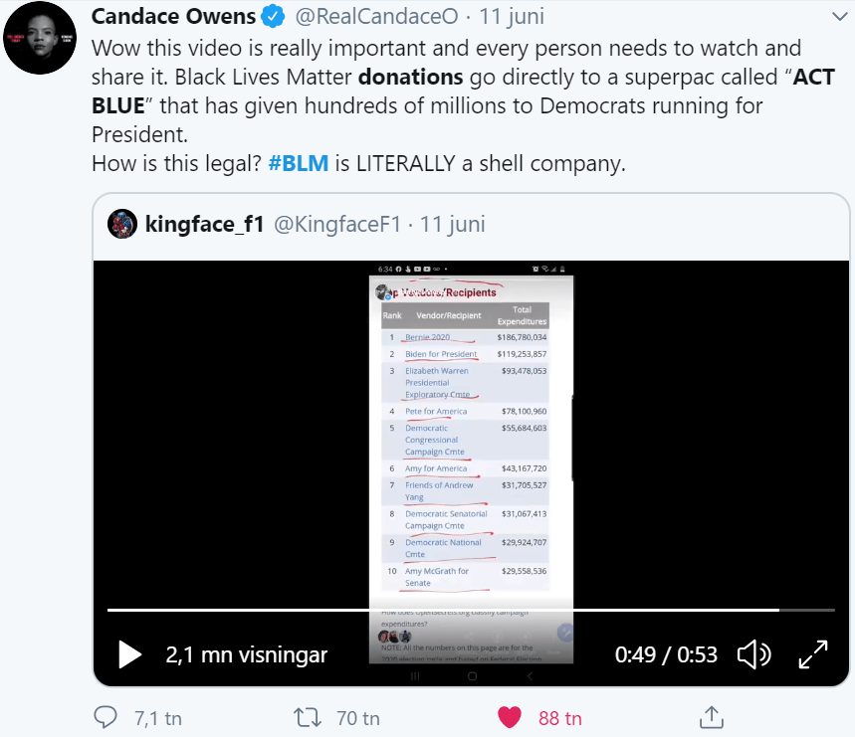Open the #BLM hashtag
The image size is (855, 737).
click(x=299, y=163)
